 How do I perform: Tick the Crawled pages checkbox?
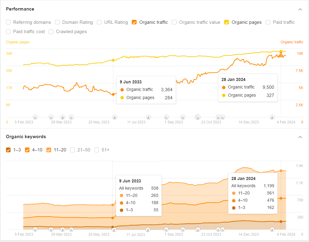point(51,32)
